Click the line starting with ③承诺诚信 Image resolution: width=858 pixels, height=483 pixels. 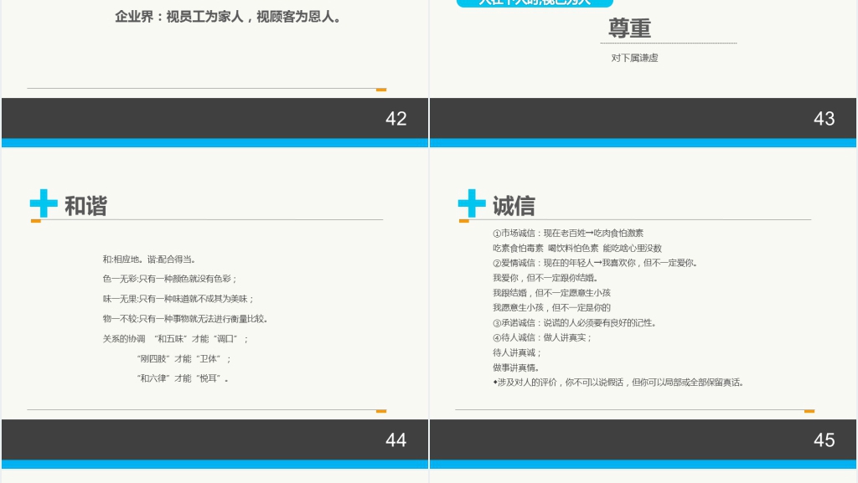coord(575,322)
